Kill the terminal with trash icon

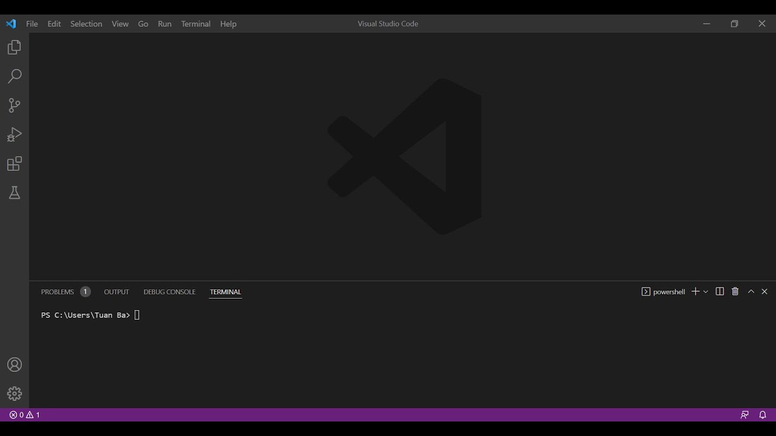click(x=735, y=291)
